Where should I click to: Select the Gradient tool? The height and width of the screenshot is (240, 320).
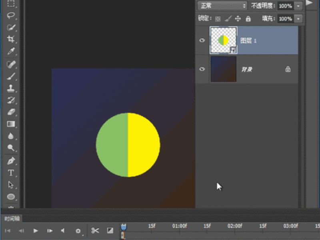pyautogui.click(x=11, y=124)
